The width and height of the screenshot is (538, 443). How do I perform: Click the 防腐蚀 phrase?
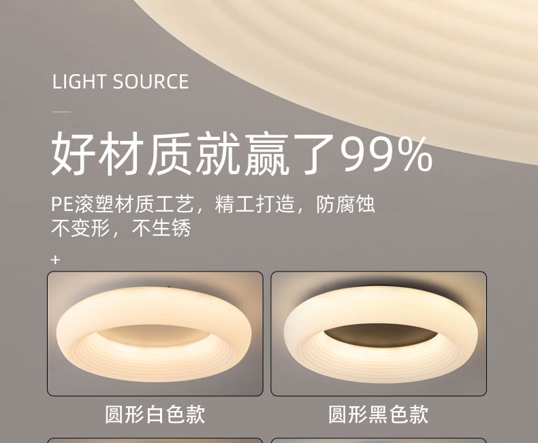[x=345, y=204]
